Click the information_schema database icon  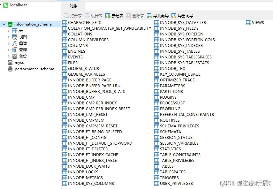click(10, 24)
